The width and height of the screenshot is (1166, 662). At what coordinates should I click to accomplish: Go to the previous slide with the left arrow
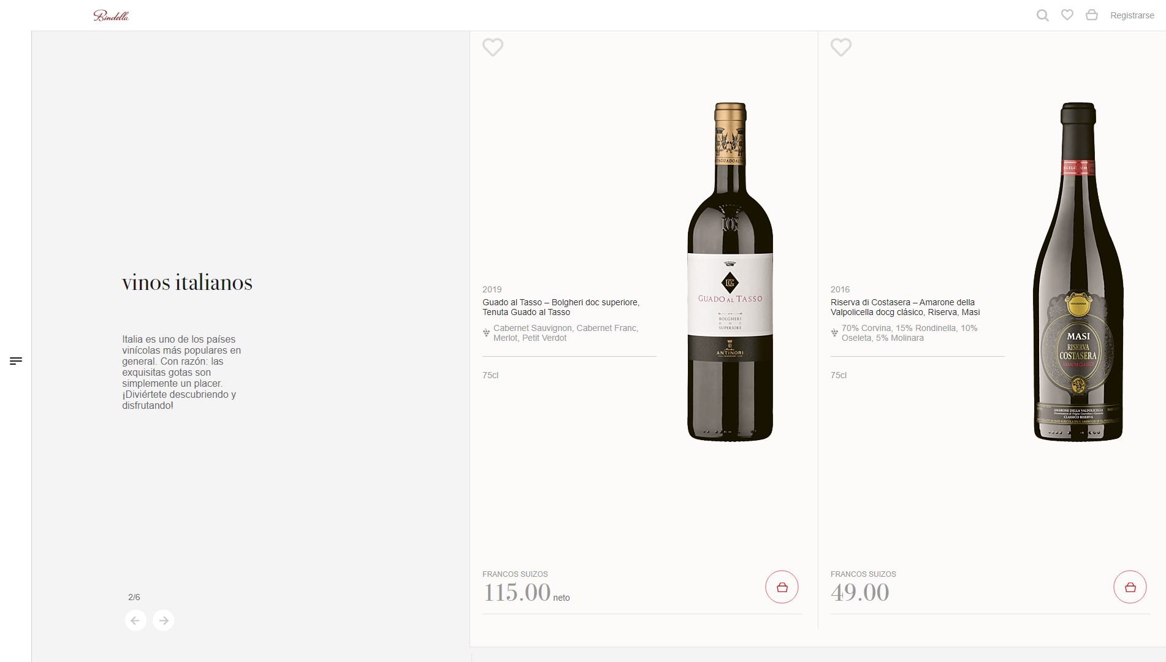pyautogui.click(x=135, y=620)
